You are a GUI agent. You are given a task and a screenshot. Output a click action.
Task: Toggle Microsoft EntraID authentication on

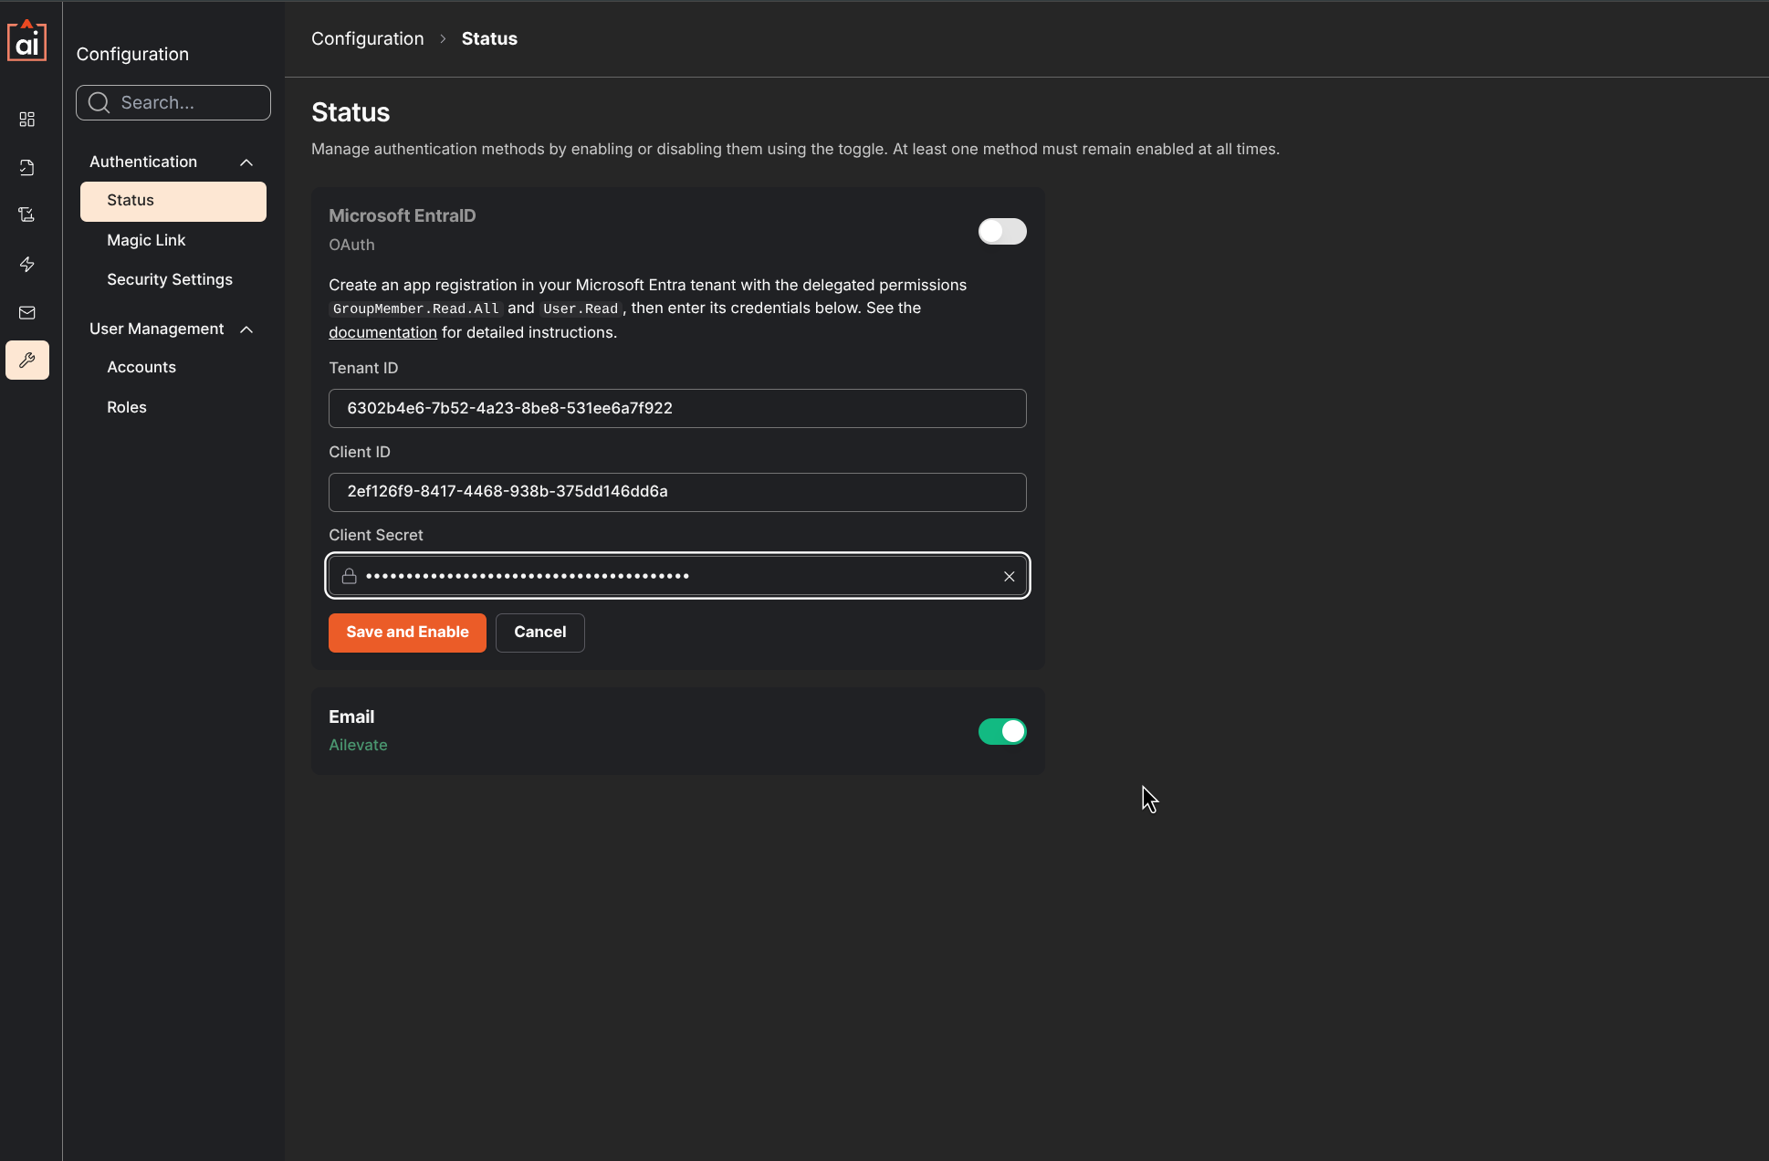(x=1002, y=232)
